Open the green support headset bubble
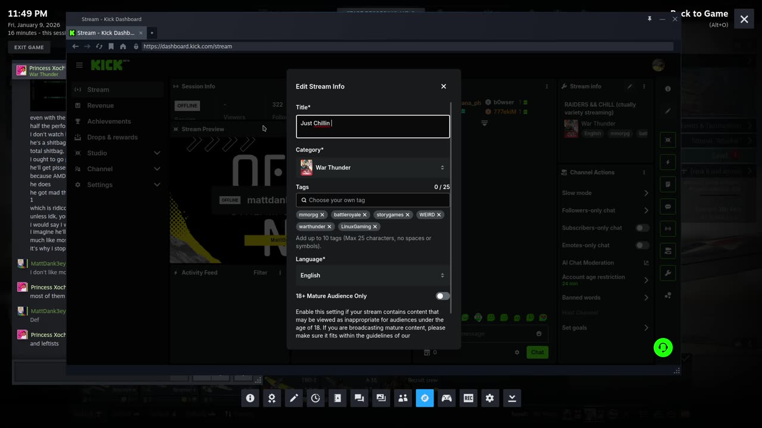762x428 pixels. click(x=663, y=347)
